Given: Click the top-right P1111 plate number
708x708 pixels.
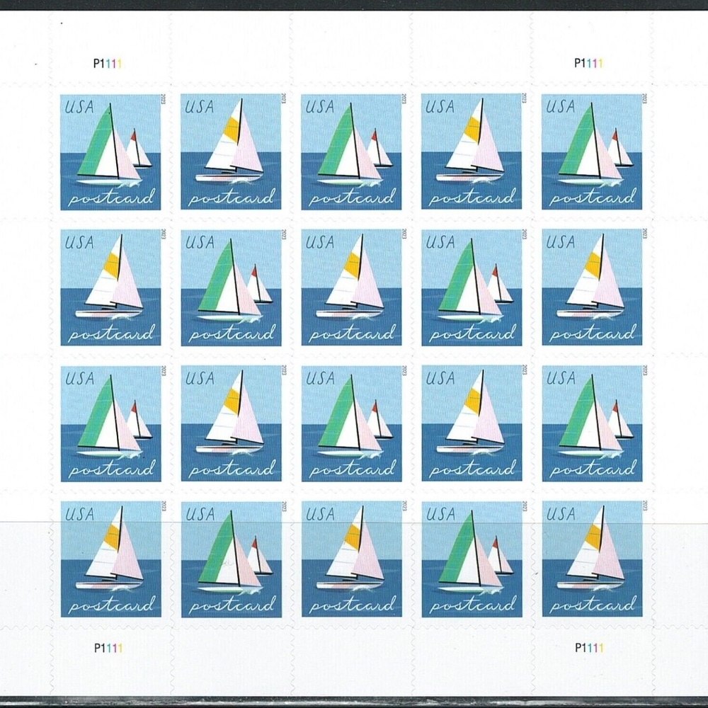Looking at the screenshot, I should click(588, 63).
